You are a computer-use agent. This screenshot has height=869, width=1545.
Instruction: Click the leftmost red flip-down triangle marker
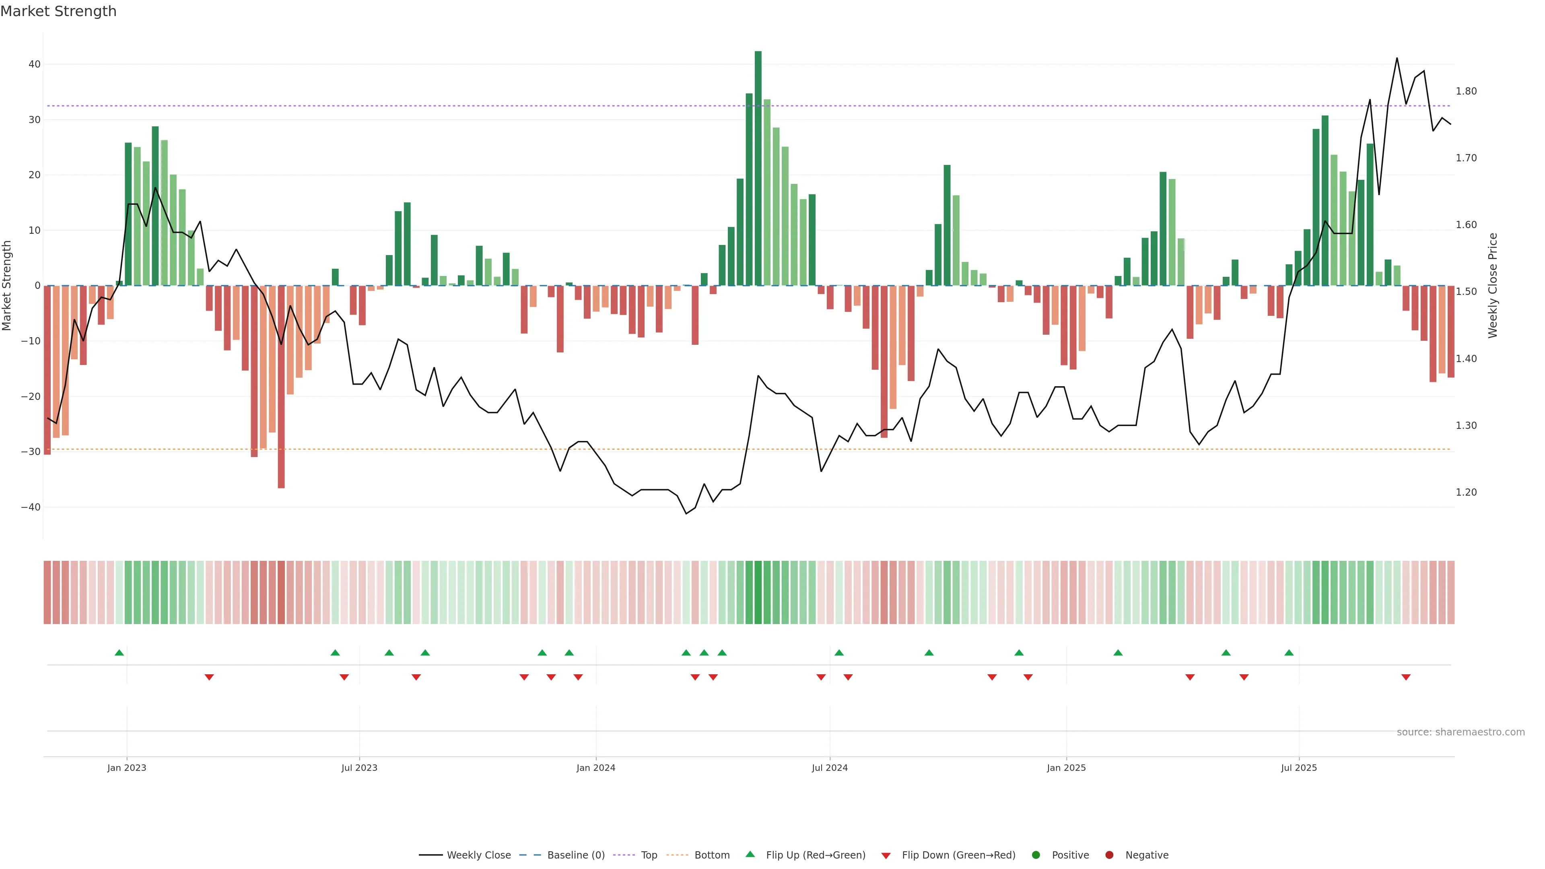tap(209, 677)
